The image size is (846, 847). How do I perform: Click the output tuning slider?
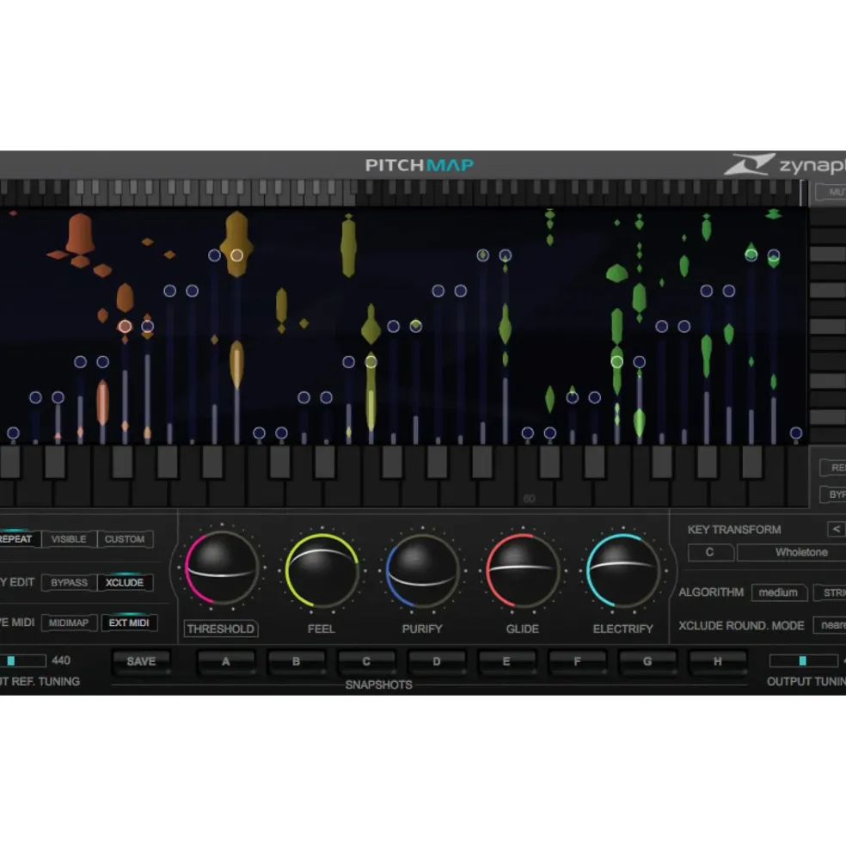[803, 660]
